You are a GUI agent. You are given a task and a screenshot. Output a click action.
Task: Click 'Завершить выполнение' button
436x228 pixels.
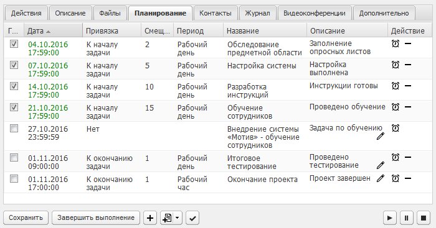tap(96, 217)
